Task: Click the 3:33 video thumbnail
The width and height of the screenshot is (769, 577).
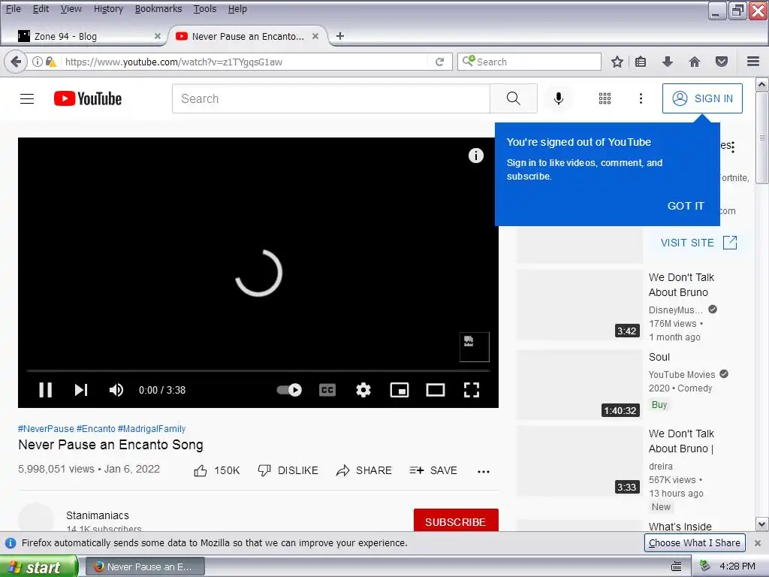Action: tap(580, 461)
